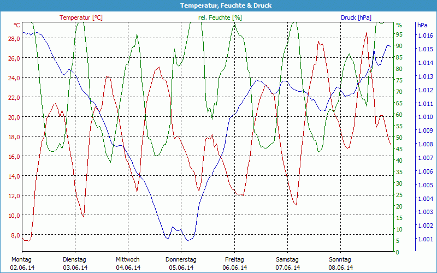Click the '1.001' pressure axis value
Image resolution: width=437 pixels, height=273 pixels.
426,239
